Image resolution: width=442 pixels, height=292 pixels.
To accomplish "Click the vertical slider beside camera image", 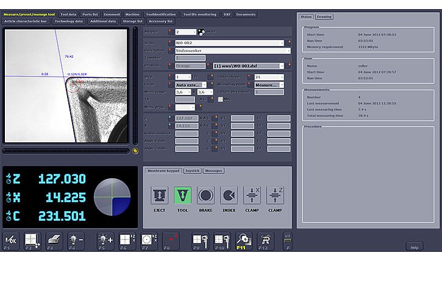I will 135,86.
